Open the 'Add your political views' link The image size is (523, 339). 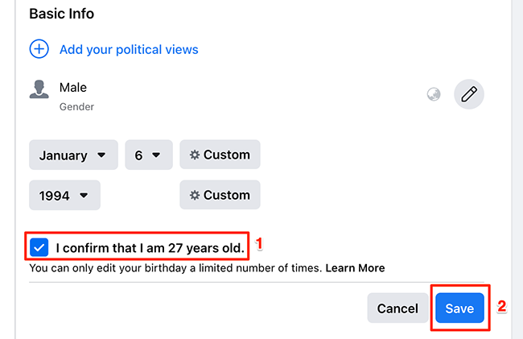pos(129,49)
